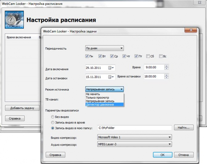
Task: Confirm task settings with OK
Action: tap(163, 155)
